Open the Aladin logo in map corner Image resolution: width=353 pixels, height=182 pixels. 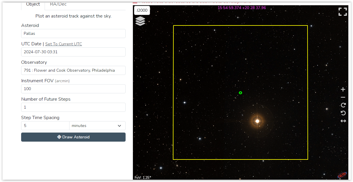click(x=342, y=175)
